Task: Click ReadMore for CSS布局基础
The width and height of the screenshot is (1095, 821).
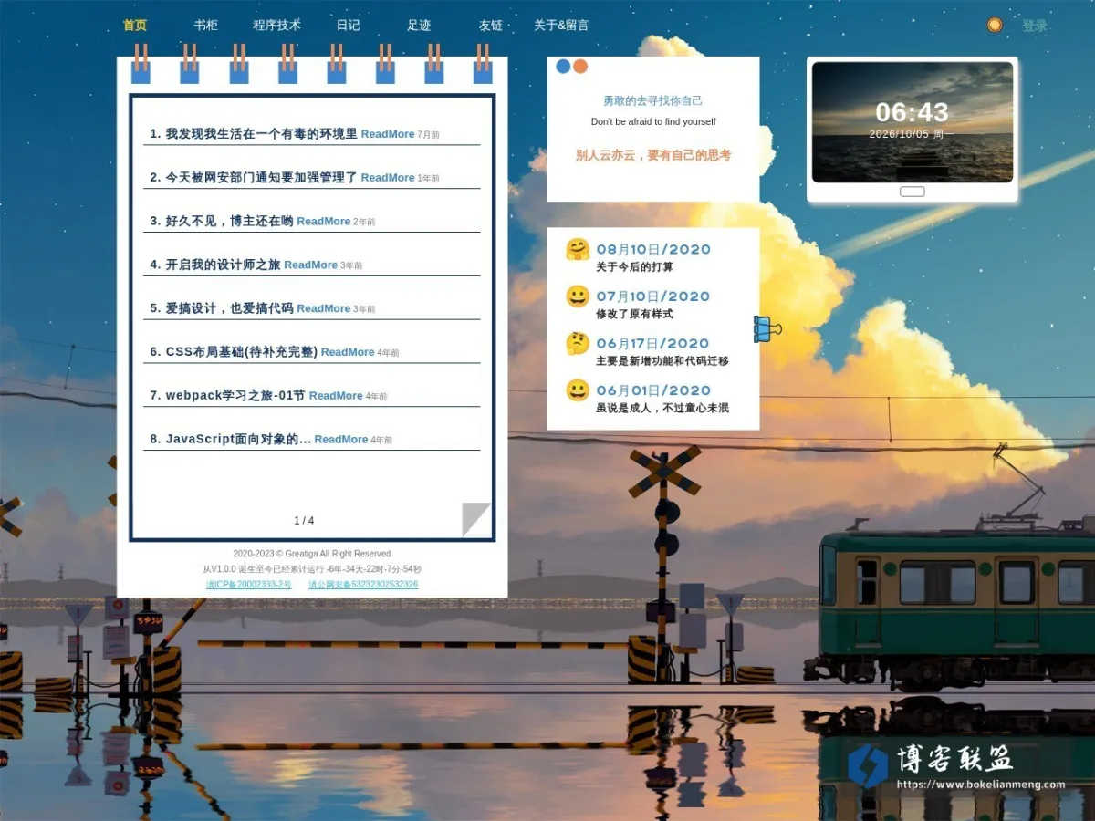Action: [348, 352]
